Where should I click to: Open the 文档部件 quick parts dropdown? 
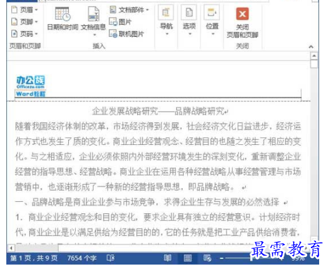[x=129, y=9]
